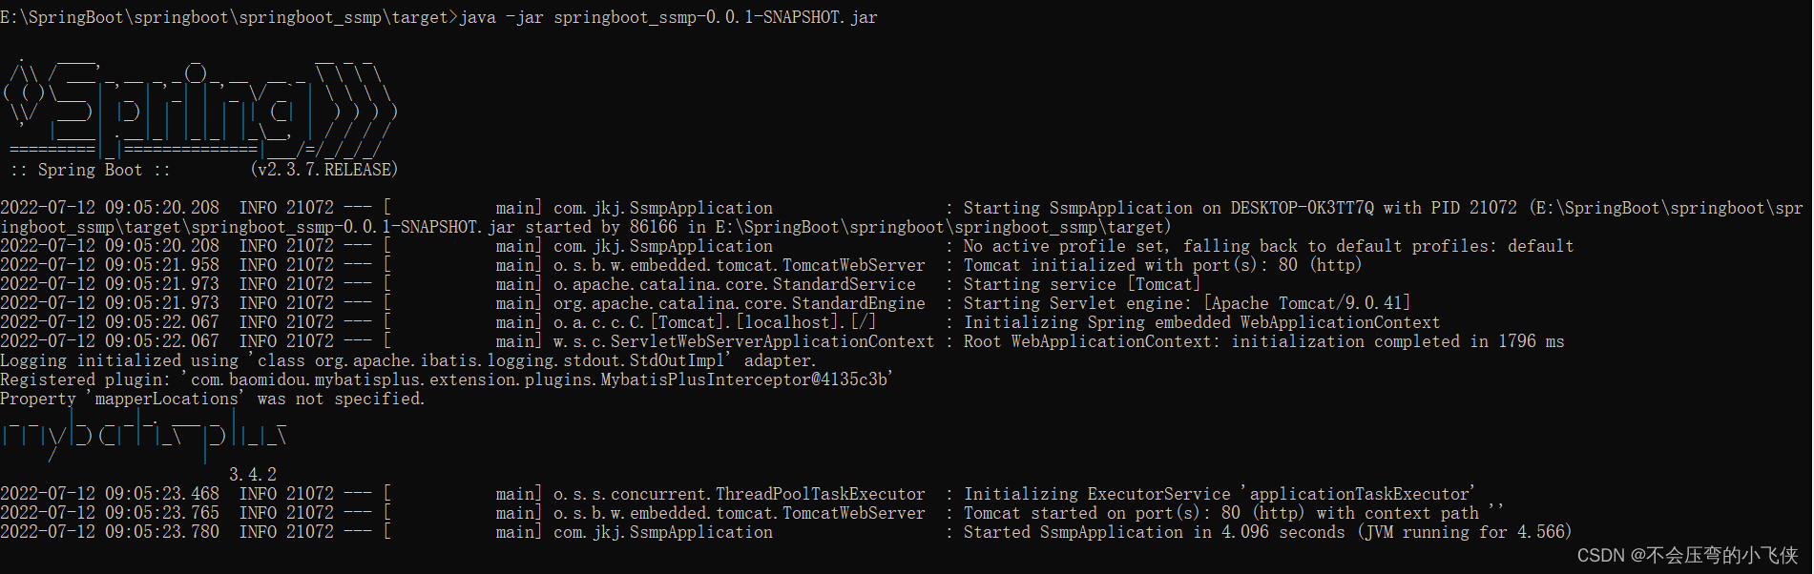Click the java -jar command text
The height and width of the screenshot is (574, 1814).
[x=668, y=17]
